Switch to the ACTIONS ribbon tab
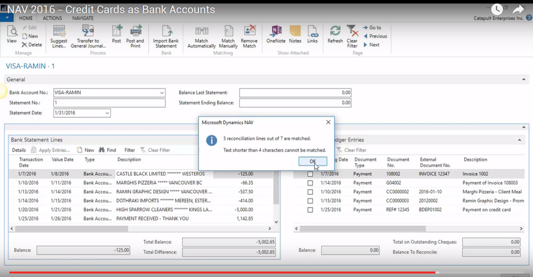 (x=52, y=18)
